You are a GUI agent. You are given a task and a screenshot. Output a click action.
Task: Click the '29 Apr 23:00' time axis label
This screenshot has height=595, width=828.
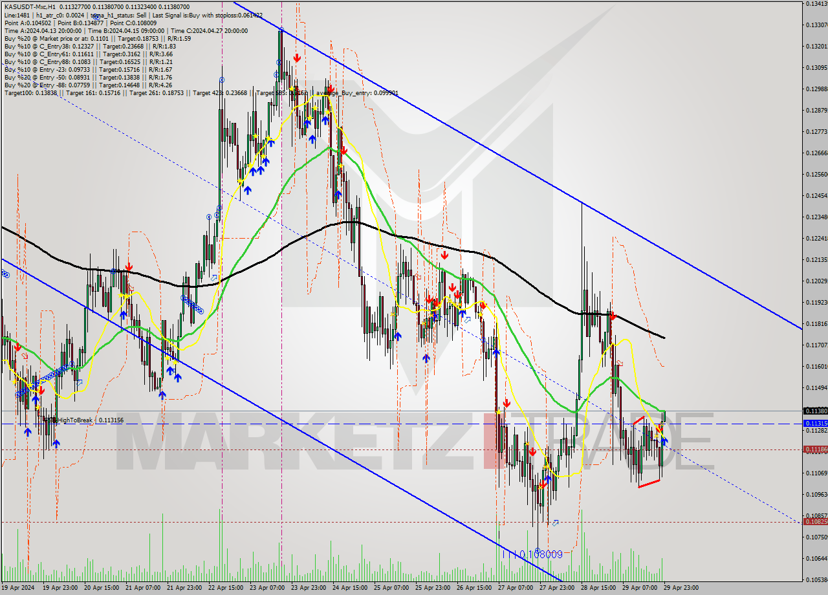pyautogui.click(x=681, y=588)
